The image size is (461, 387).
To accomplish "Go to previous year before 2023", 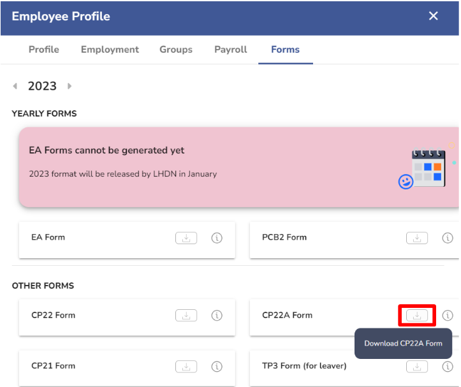I will [x=15, y=86].
